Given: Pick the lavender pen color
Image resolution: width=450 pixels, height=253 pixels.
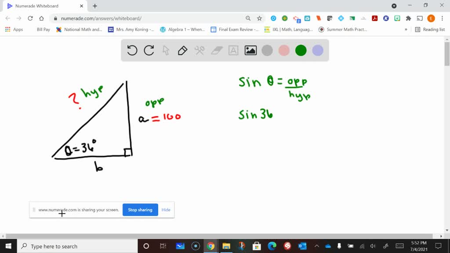Looking at the screenshot, I should point(318,51).
